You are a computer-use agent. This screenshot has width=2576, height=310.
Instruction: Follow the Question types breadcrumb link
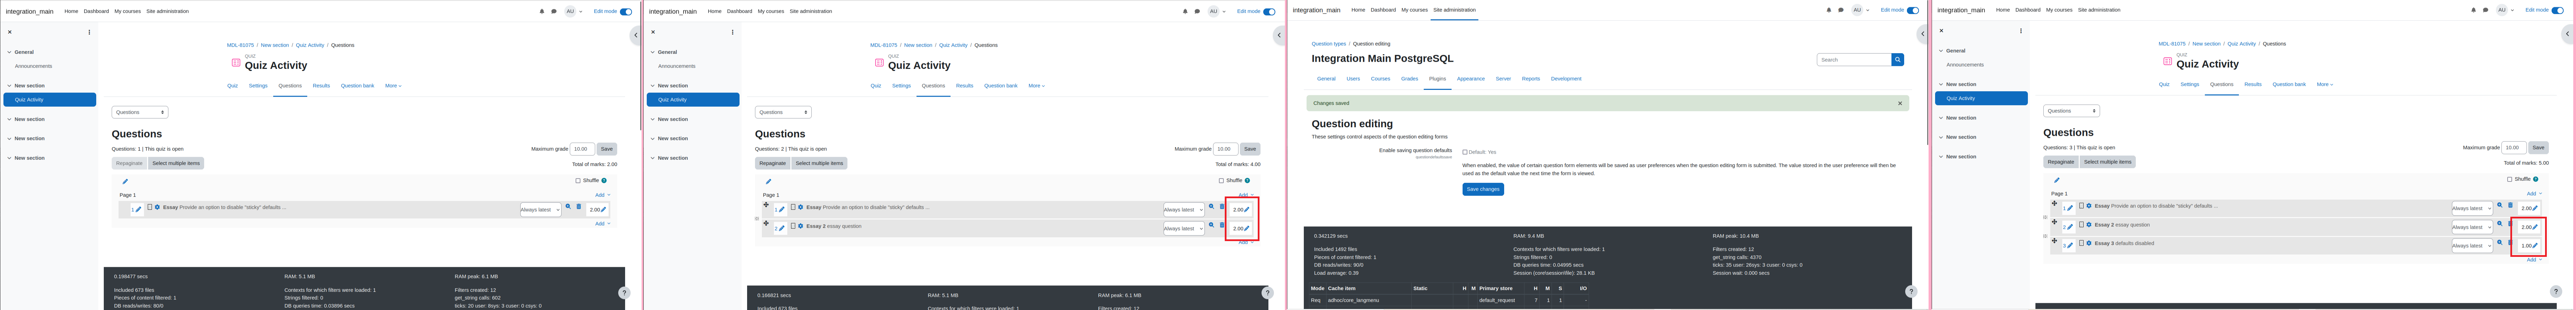[1329, 44]
